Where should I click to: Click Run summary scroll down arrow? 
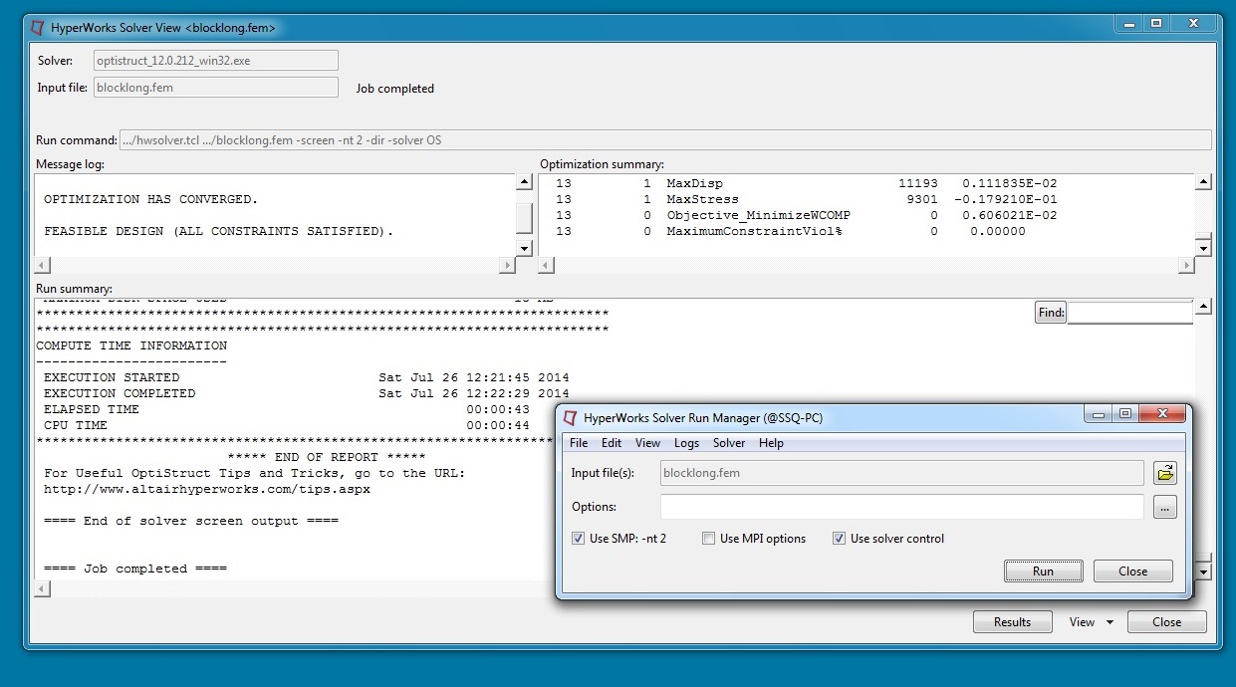coord(1203,572)
